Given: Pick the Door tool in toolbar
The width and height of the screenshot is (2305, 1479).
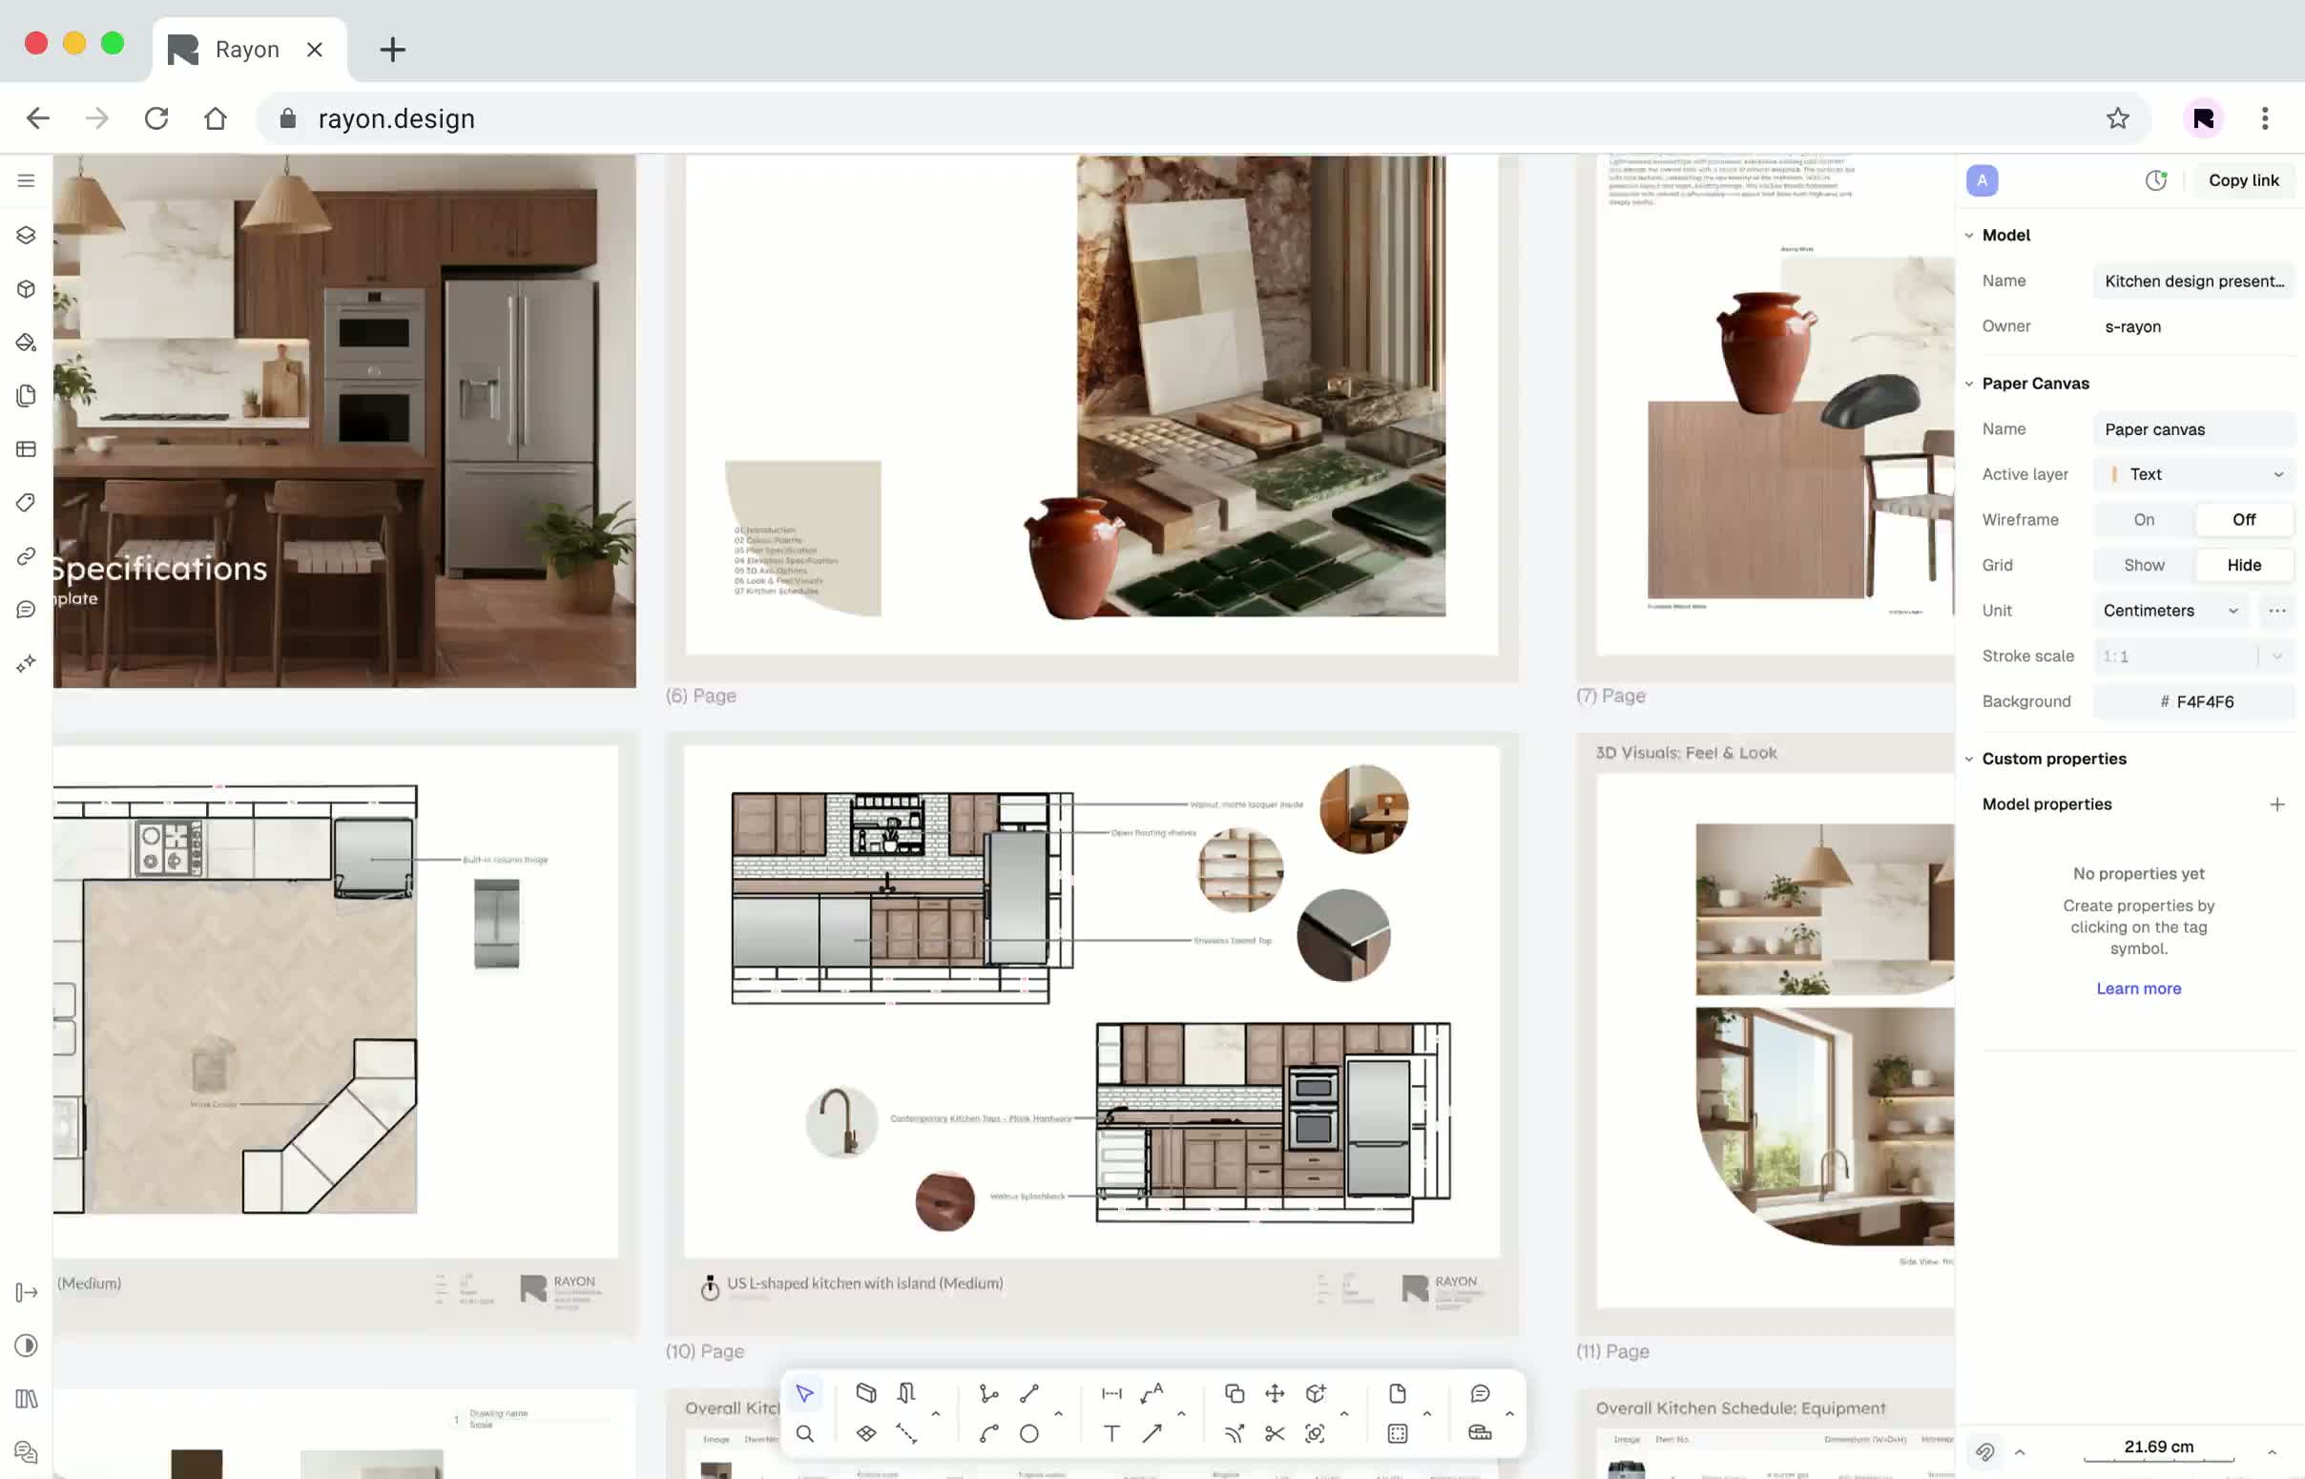Looking at the screenshot, I should coord(906,1393).
